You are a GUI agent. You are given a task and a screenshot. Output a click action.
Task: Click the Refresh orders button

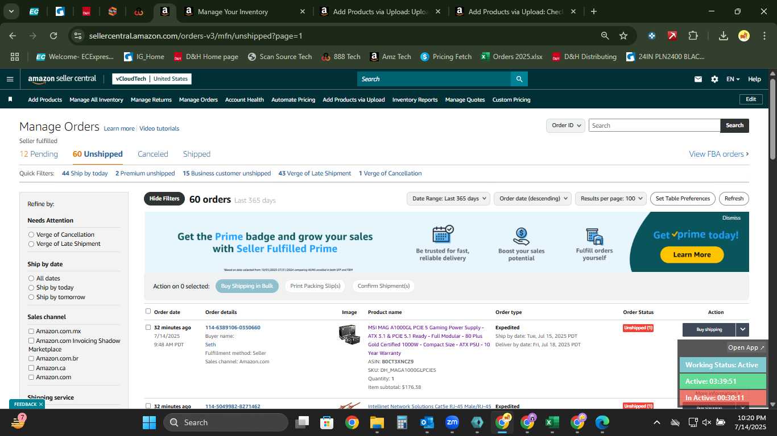click(734, 199)
